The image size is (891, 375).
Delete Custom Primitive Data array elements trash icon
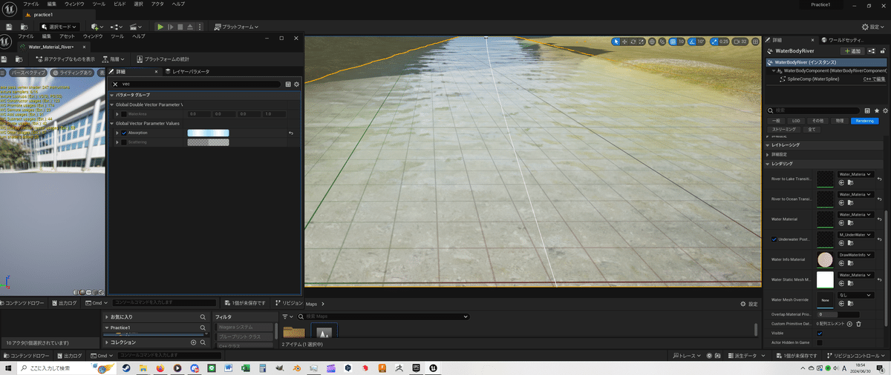(858, 324)
